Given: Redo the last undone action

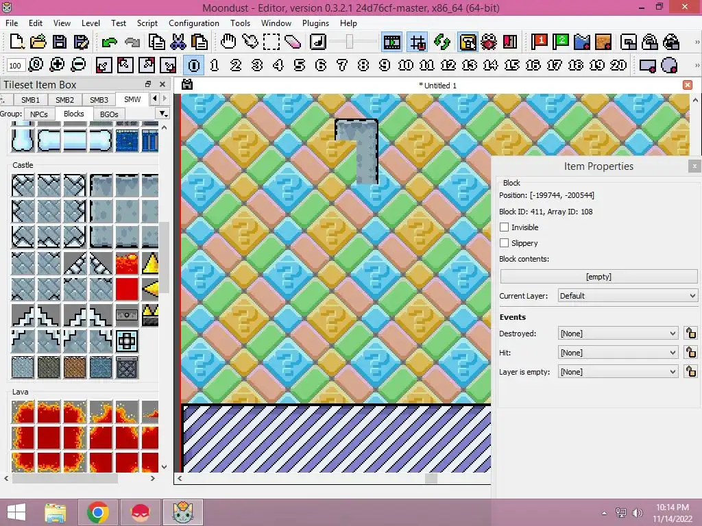Looking at the screenshot, I should click(132, 42).
